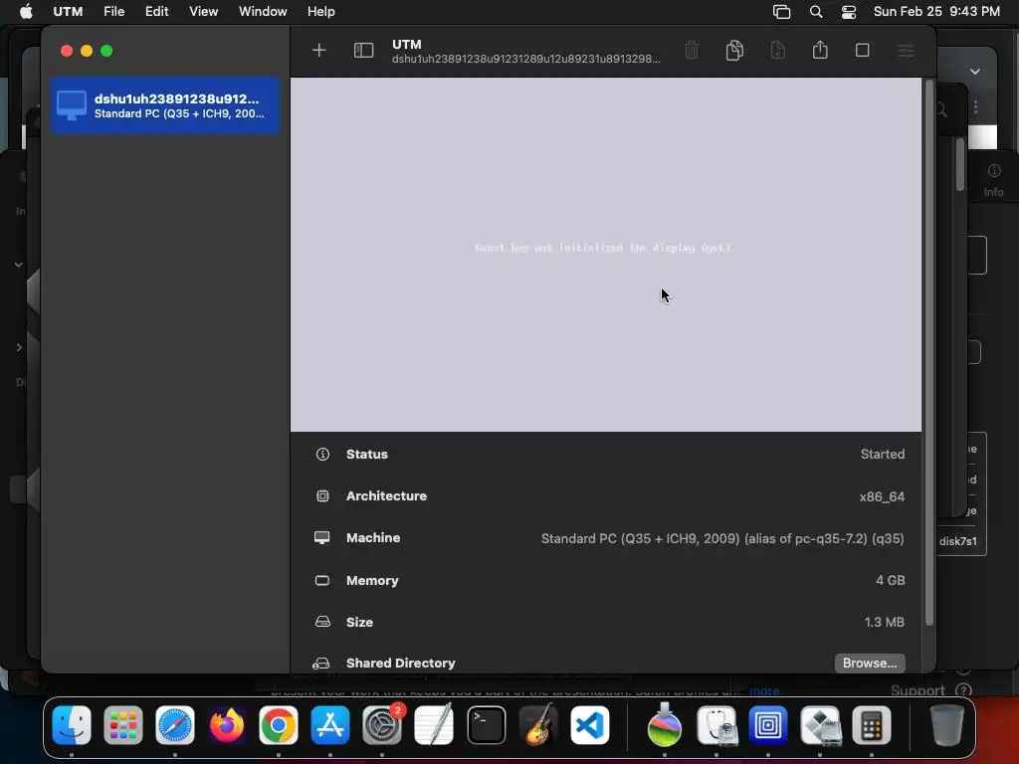Click the scrollbar in background window
This screenshot has width=1019, height=764.
click(960, 166)
